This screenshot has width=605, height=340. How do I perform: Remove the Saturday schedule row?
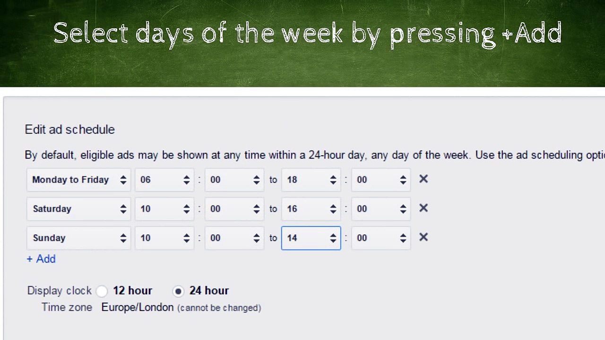[423, 208]
